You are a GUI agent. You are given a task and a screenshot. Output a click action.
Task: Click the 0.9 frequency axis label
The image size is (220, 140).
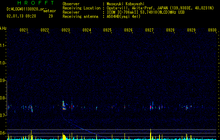pyautogui.click(x=3, y=80)
